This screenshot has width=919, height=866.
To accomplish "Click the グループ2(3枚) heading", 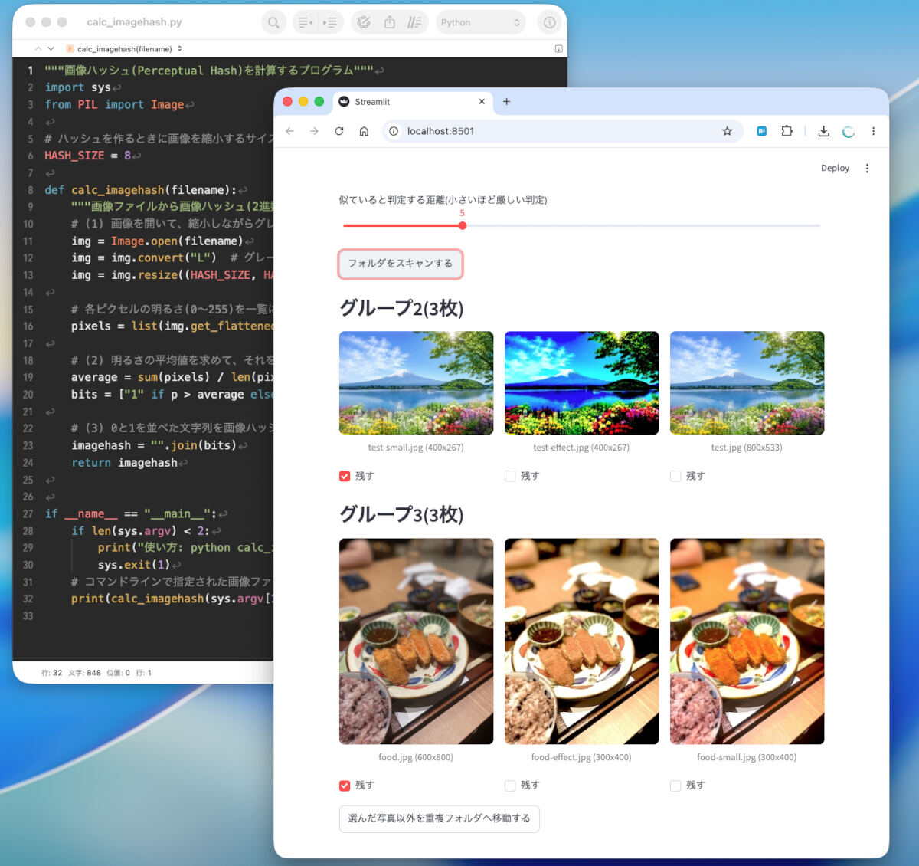I will 401,308.
